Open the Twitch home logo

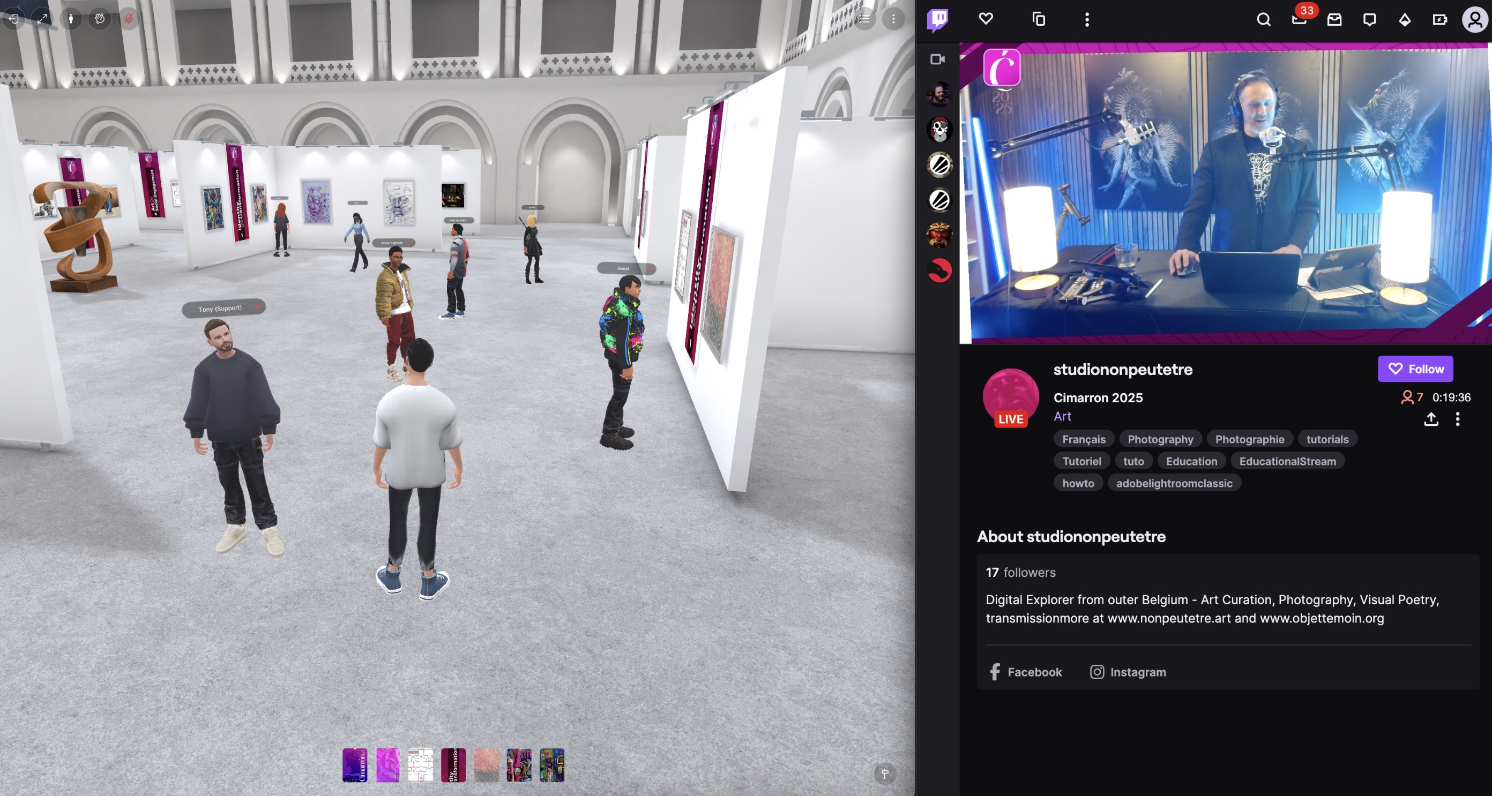[x=937, y=20]
